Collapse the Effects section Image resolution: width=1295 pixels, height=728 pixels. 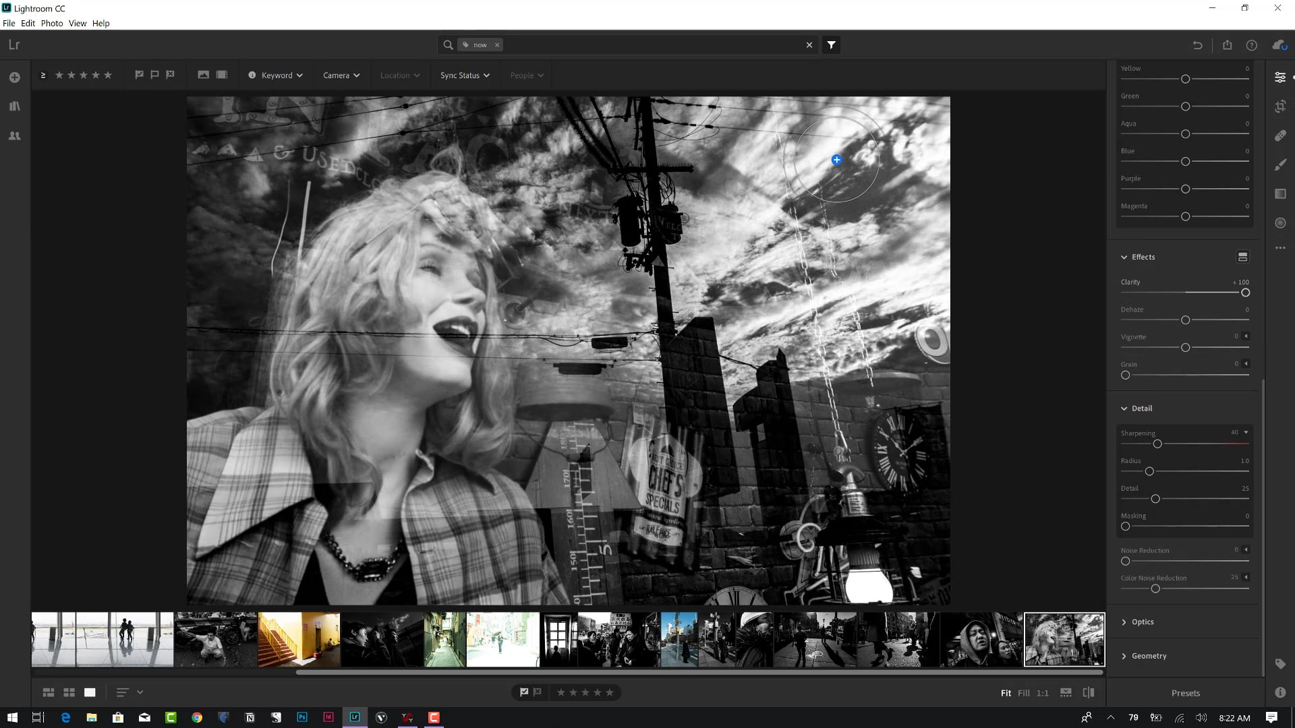coord(1124,257)
